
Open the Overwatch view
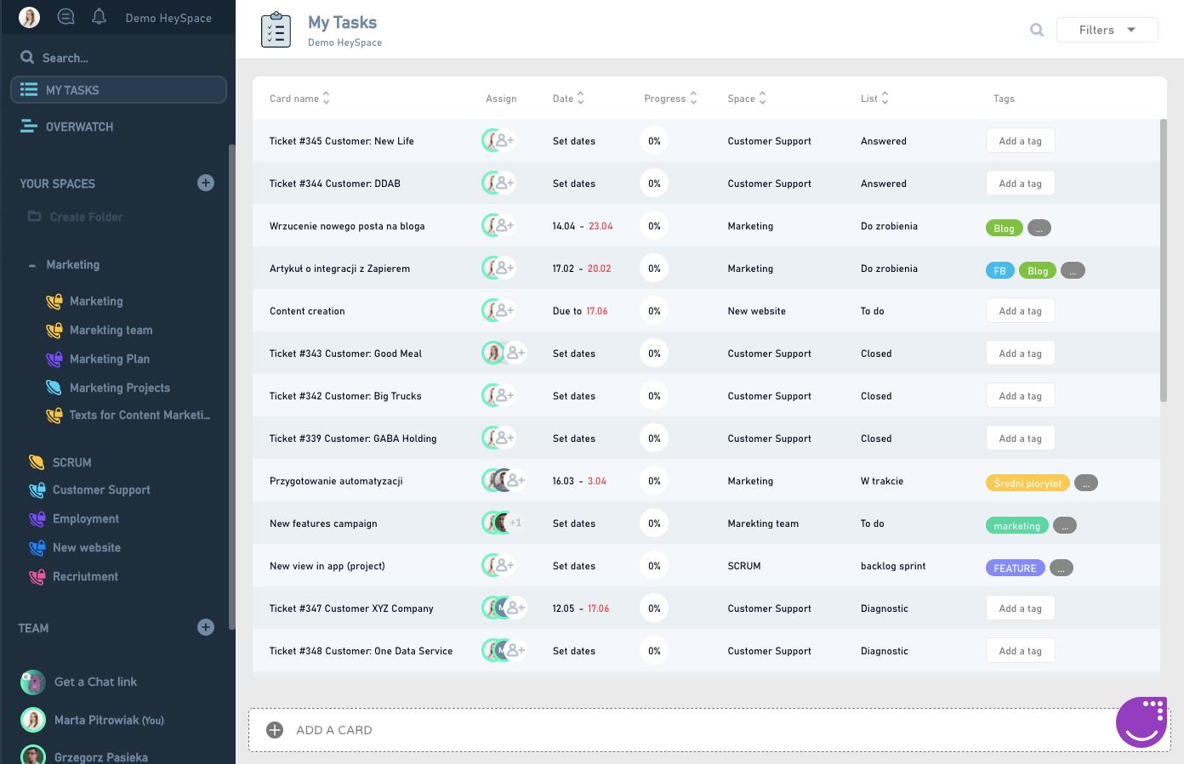pos(79,127)
